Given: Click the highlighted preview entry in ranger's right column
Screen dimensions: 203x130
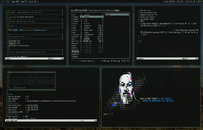Looking at the screenshot, I should pyautogui.click(x=117, y=15).
